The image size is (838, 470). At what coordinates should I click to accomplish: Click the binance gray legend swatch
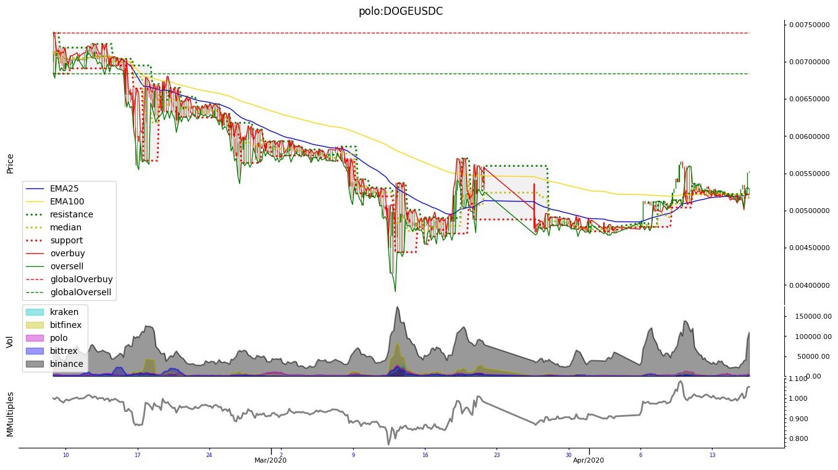[35, 364]
